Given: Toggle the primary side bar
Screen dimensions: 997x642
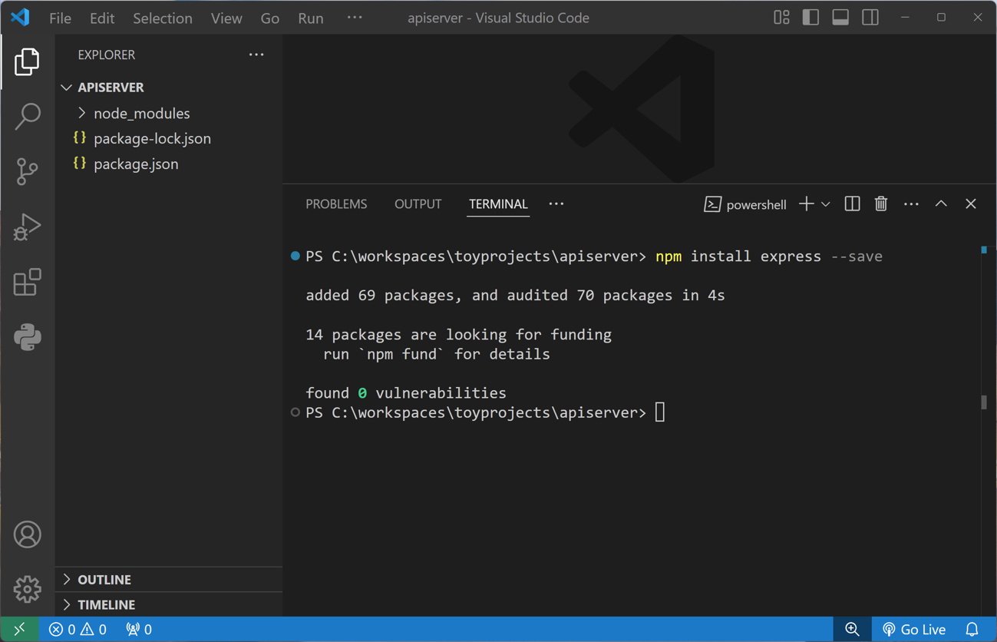Looking at the screenshot, I should (810, 17).
